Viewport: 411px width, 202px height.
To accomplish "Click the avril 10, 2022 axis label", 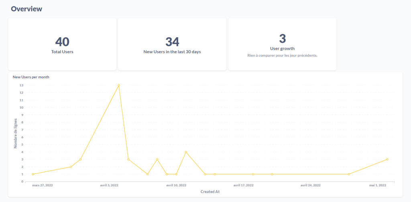I will click(176, 185).
